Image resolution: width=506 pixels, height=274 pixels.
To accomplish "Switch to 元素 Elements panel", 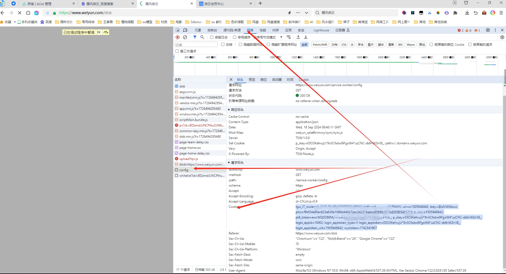I will tap(198, 30).
